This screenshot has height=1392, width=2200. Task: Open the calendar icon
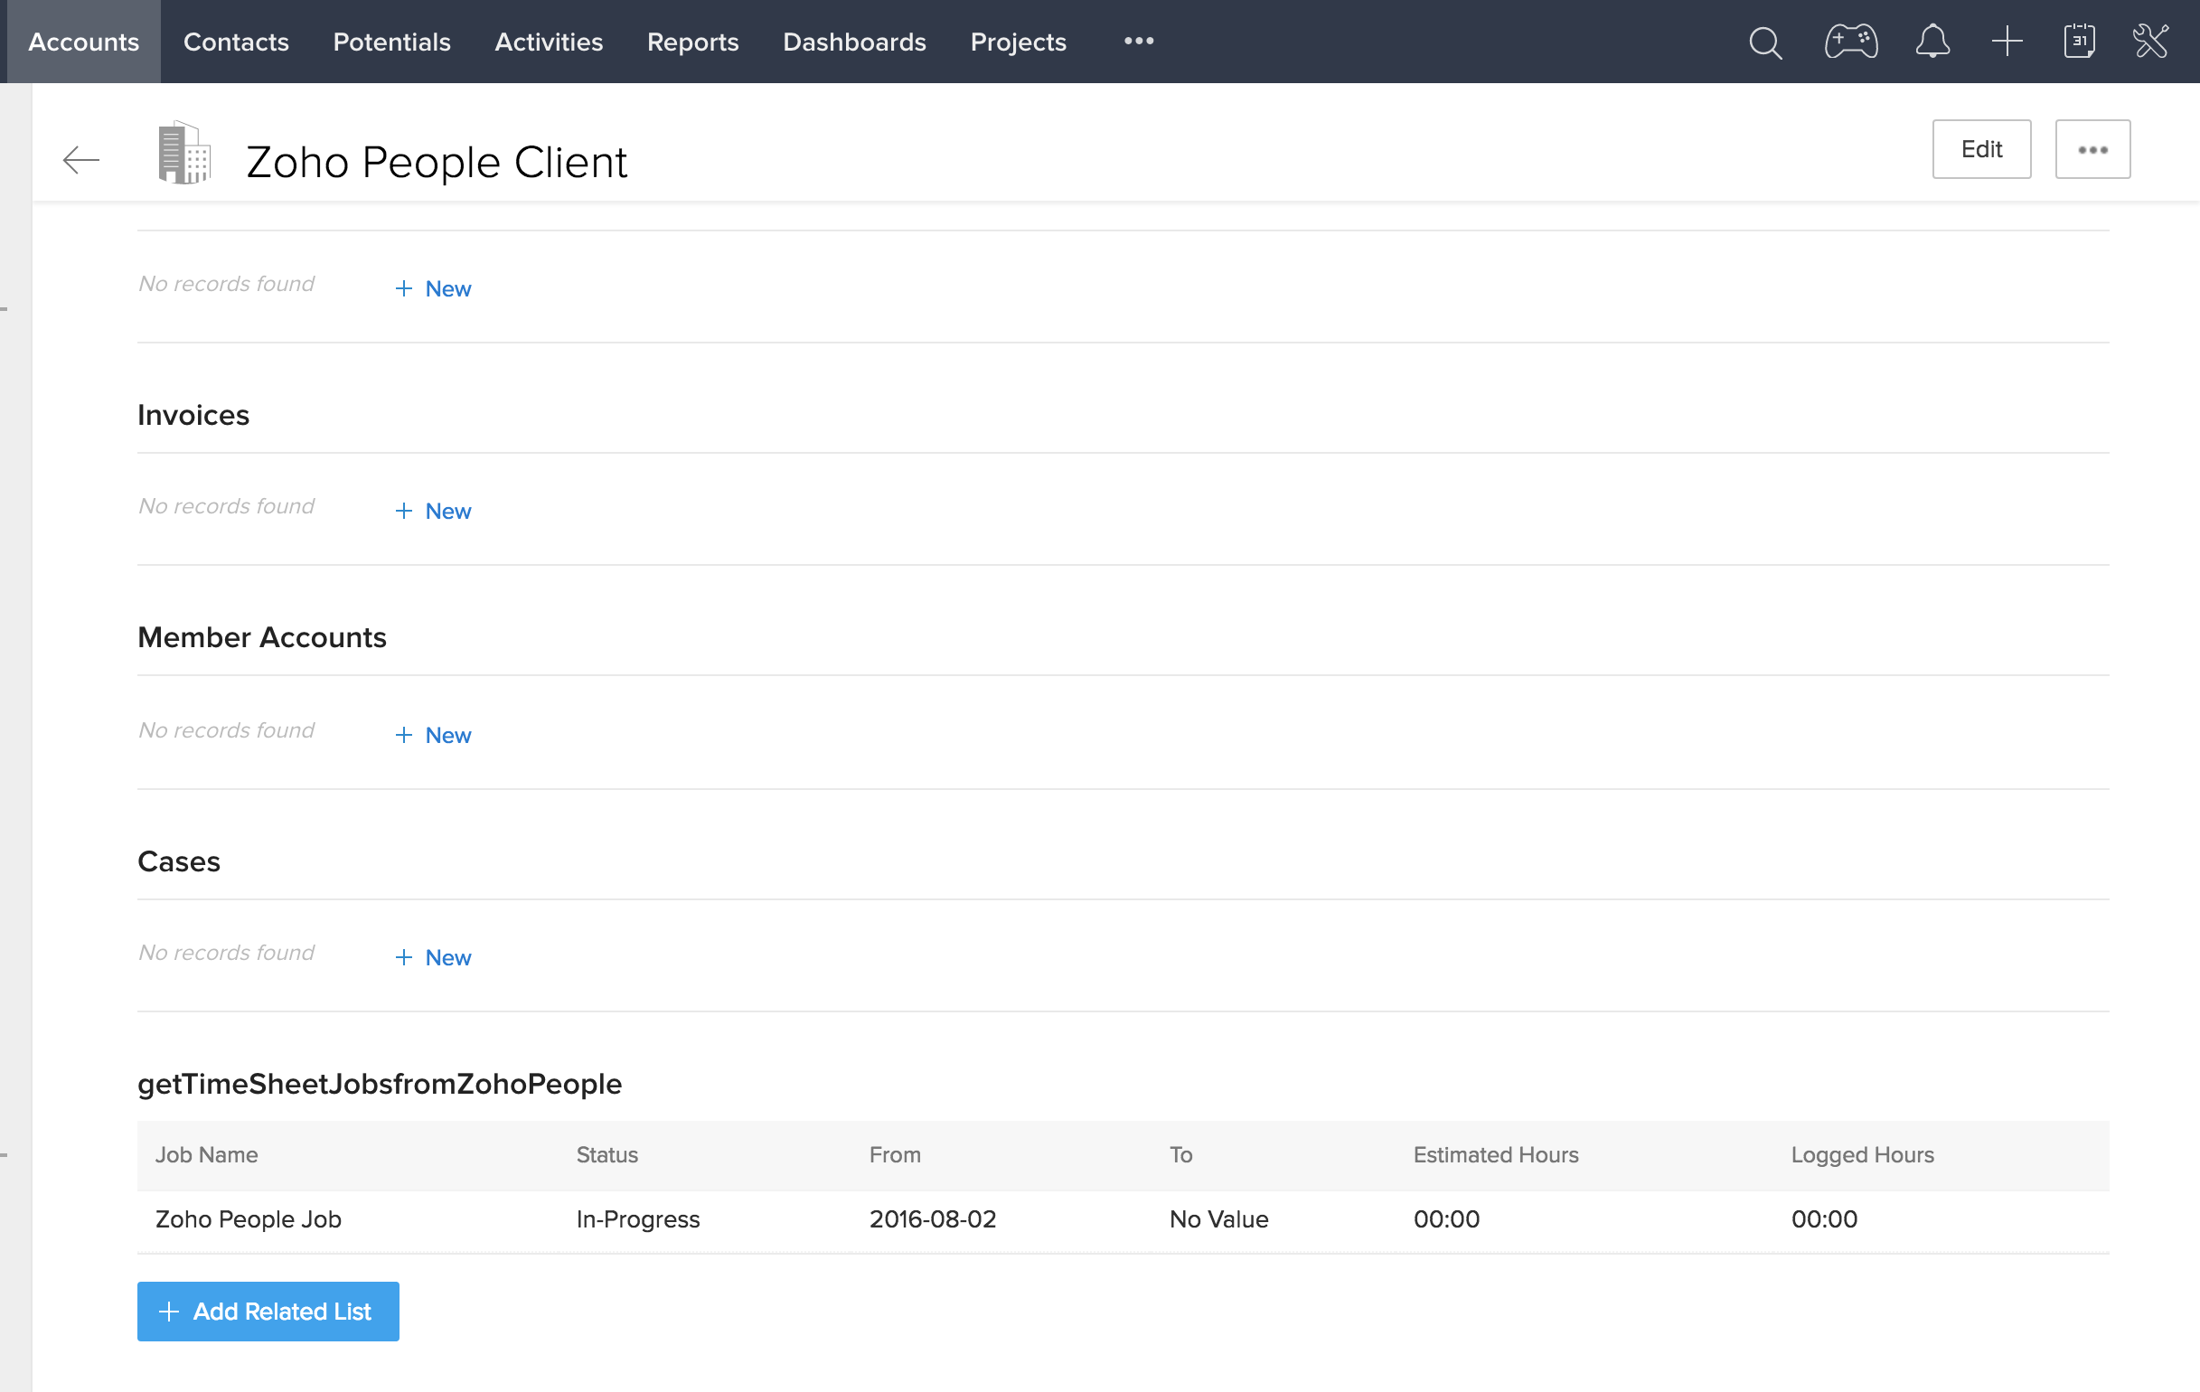pyautogui.click(x=2079, y=42)
